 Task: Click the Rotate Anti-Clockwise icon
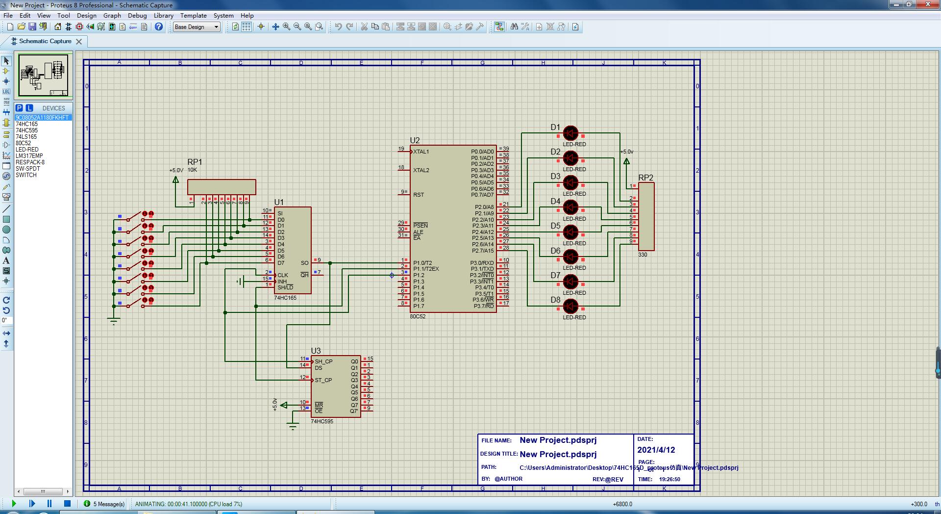[6, 310]
